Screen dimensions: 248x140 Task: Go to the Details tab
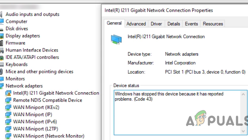(x=174, y=24)
